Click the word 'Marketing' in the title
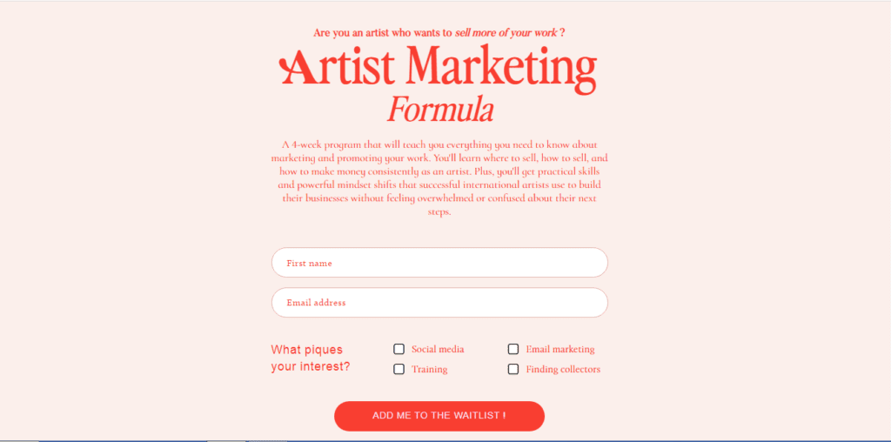This screenshot has height=442, width=891. click(x=500, y=68)
